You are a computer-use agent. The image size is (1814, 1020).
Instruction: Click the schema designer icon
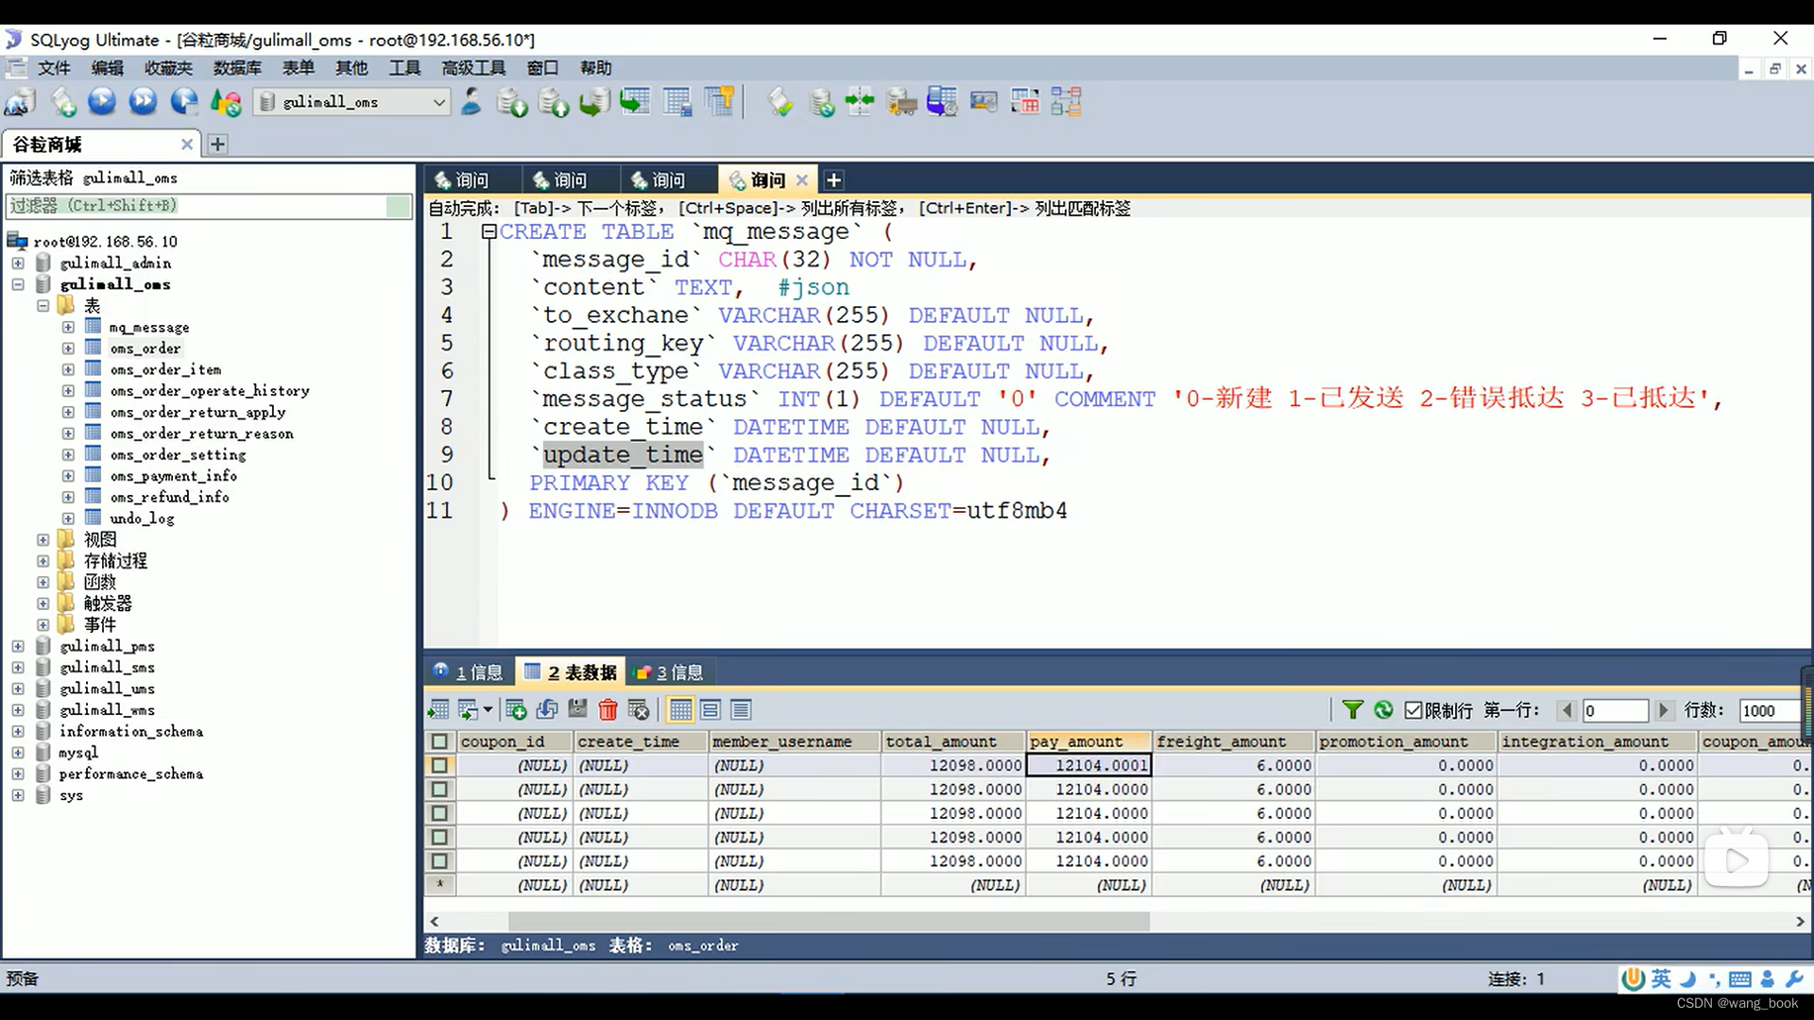[x=1066, y=102]
